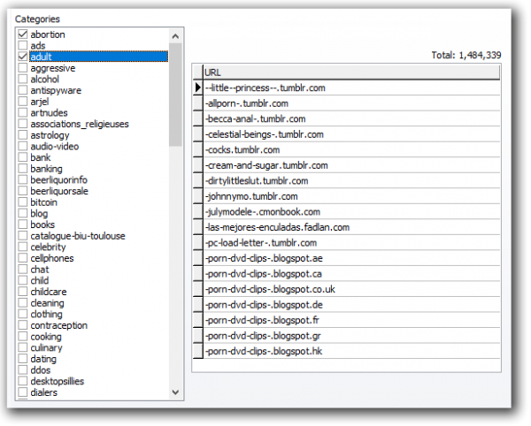Tick the celebrity category checkbox
The height and width of the screenshot is (426, 531).
[x=23, y=247]
